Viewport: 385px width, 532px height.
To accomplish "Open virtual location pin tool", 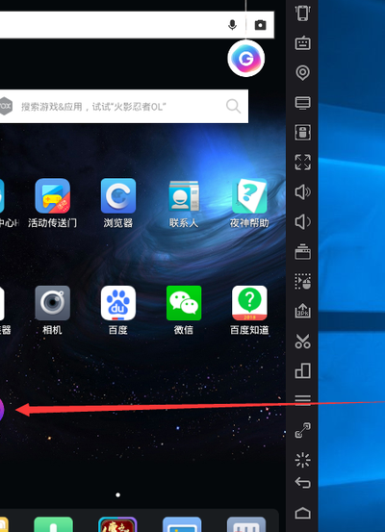I will (x=302, y=72).
